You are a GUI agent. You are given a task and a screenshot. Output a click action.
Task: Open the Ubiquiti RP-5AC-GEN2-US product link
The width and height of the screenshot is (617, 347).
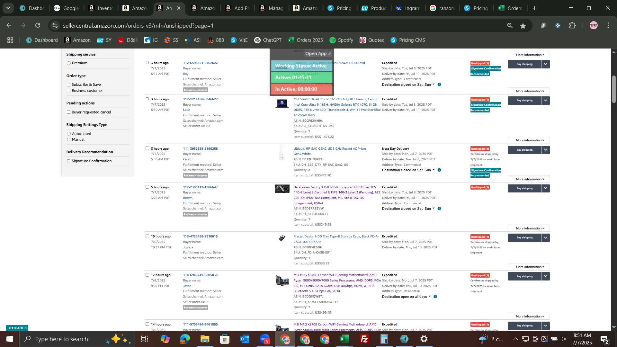click(x=329, y=151)
